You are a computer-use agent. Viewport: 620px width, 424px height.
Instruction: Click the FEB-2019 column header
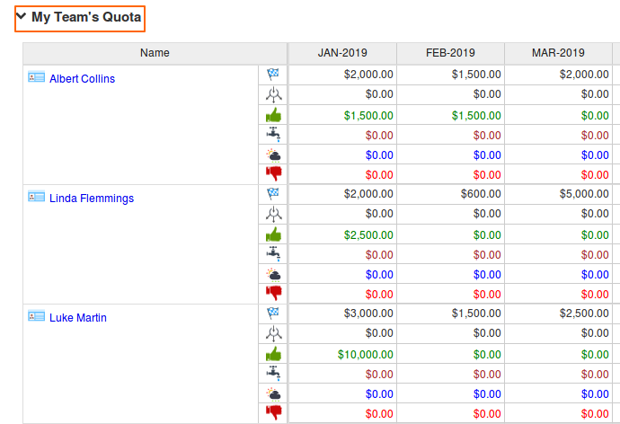pyautogui.click(x=450, y=53)
